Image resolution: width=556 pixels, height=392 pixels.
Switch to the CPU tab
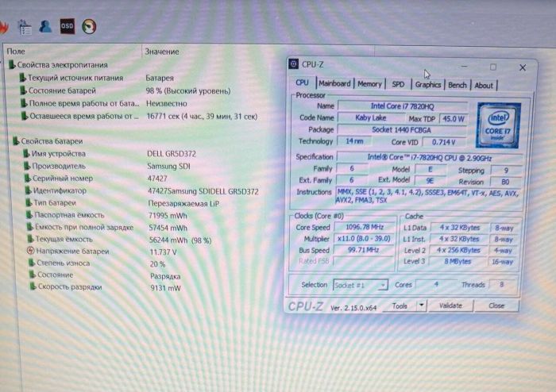(302, 83)
